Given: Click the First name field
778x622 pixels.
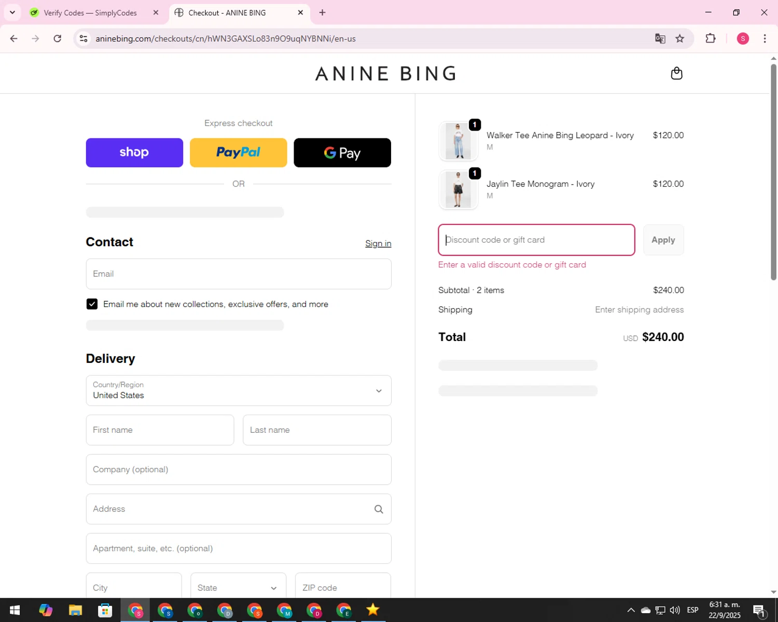Looking at the screenshot, I should pos(160,430).
